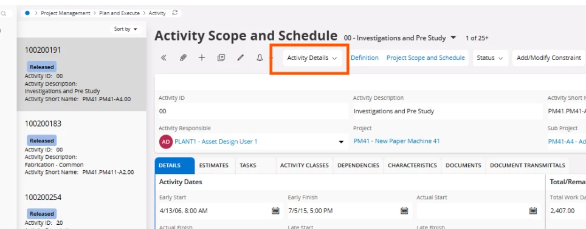Open the Documents tab
This screenshot has width=586, height=229.
(x=463, y=165)
